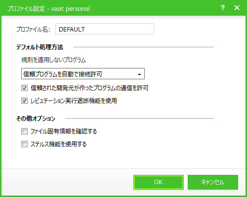The image size is (247, 197).
Task: Click the その他オプション section header
Action: [x=36, y=118]
